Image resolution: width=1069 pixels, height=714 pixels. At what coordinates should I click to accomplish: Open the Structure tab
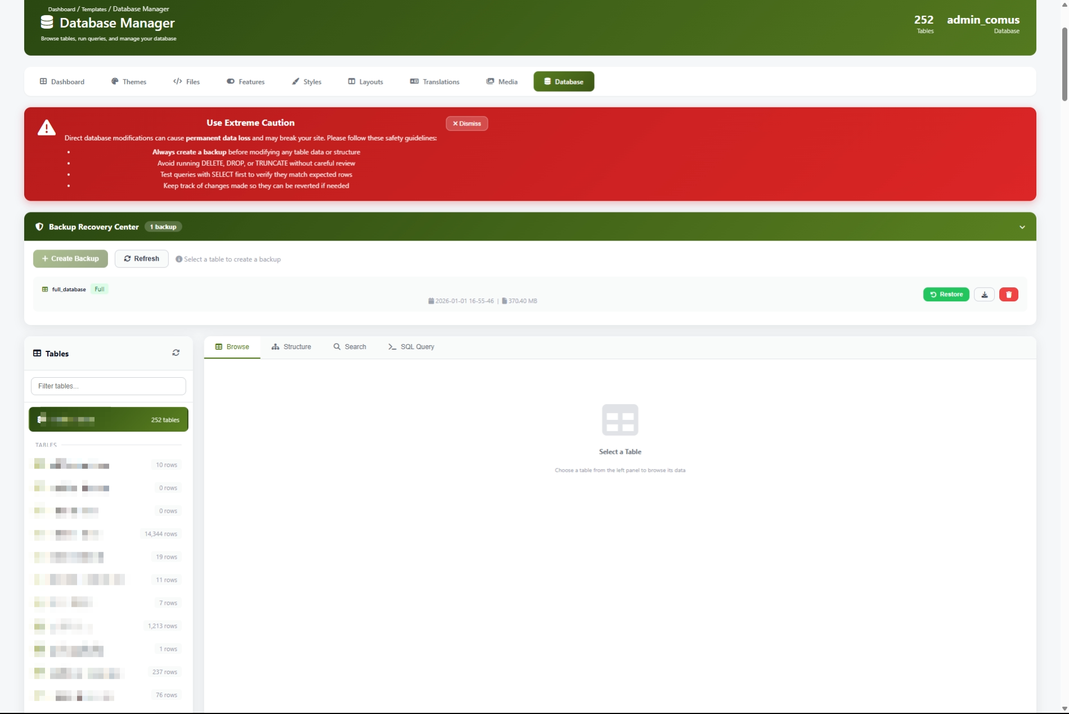291,347
